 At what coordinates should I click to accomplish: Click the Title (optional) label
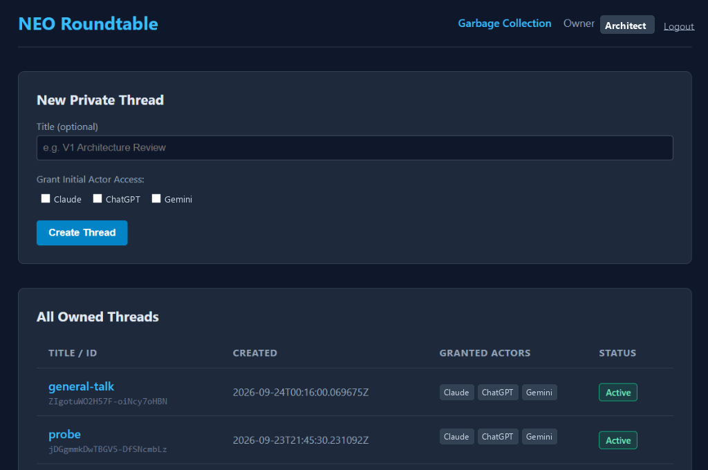coord(67,126)
